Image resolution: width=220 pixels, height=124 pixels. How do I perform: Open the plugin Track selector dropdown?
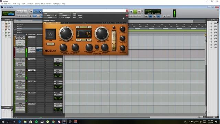(x=48, y=15)
